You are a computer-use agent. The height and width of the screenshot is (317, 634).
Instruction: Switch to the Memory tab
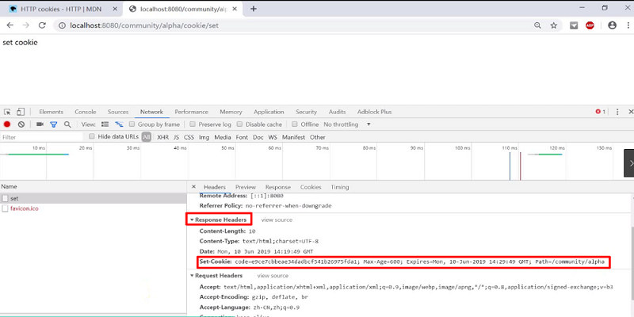point(231,112)
